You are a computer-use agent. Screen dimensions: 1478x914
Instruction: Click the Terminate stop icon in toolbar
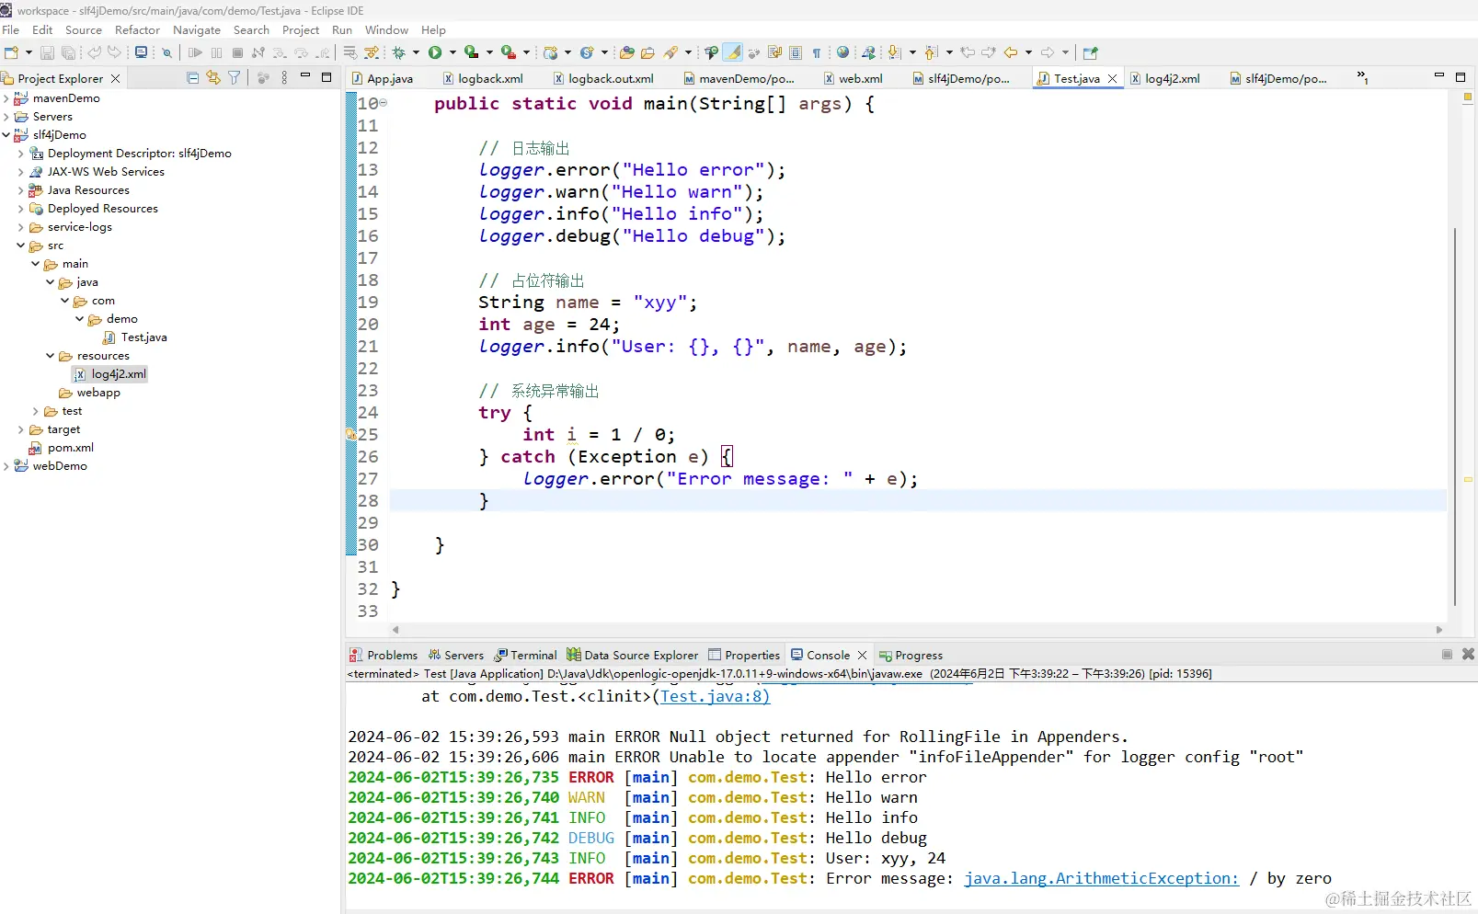click(237, 52)
